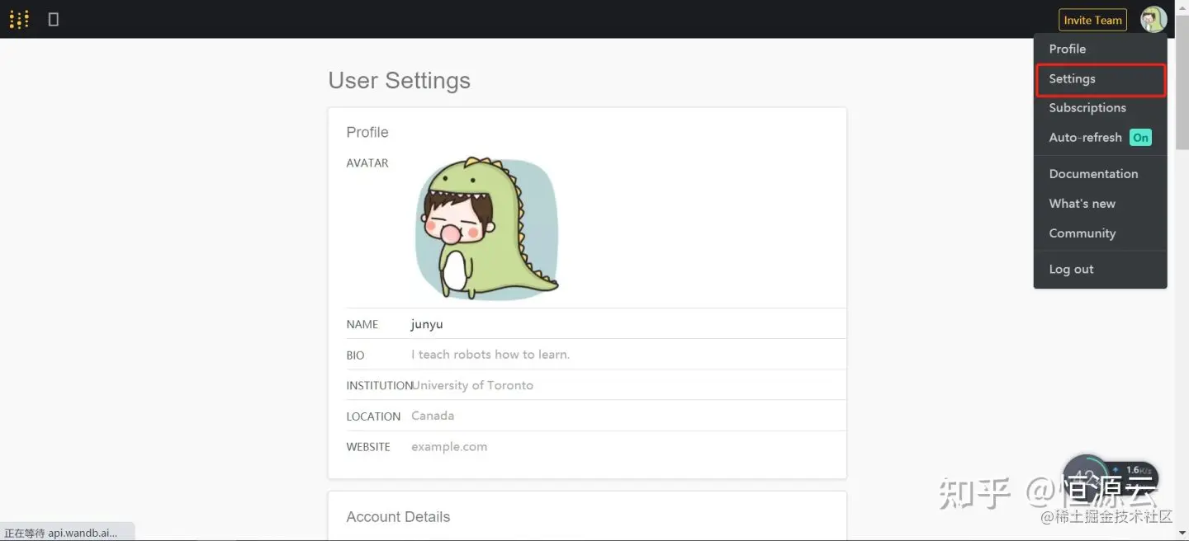Click the BIO input field
The height and width of the screenshot is (541, 1189).
[628, 355]
